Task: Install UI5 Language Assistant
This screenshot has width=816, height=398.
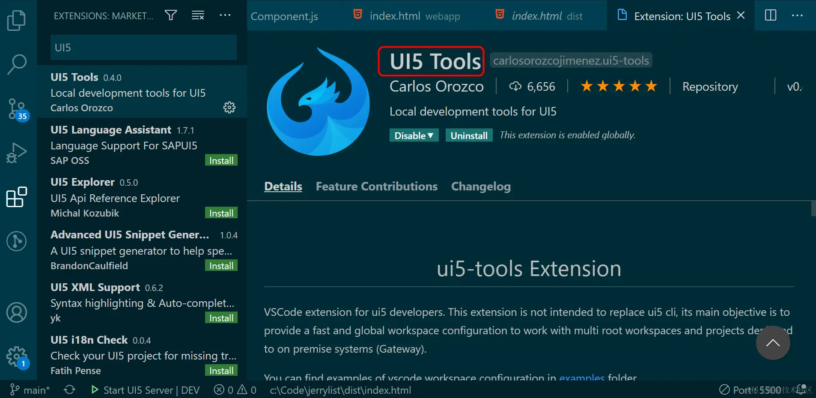Action: click(x=221, y=160)
